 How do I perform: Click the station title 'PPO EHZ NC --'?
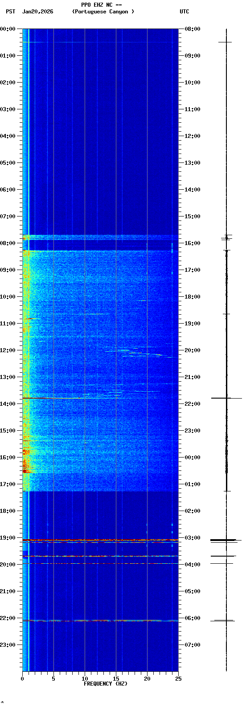pos(102,5)
